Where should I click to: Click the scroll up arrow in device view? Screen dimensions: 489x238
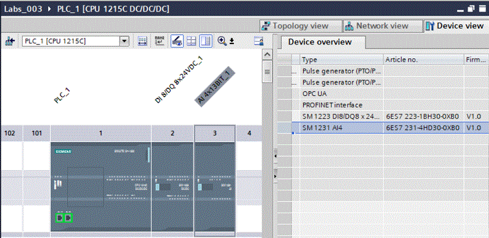coord(267,54)
